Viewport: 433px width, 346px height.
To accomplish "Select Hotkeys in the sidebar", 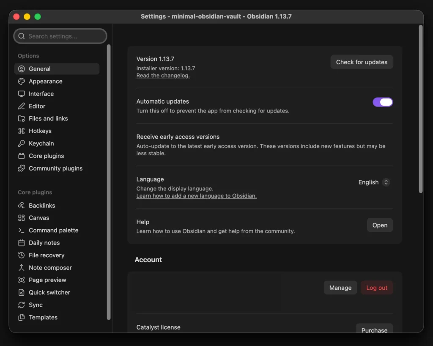I will [x=57, y=131].
